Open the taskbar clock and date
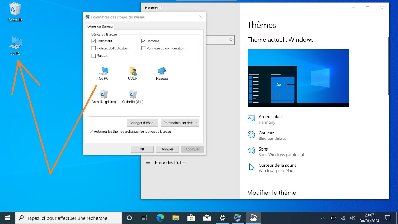This screenshot has width=398, height=224. pos(369,218)
